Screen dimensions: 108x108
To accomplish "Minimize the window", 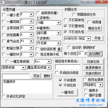I will point(85,2).
